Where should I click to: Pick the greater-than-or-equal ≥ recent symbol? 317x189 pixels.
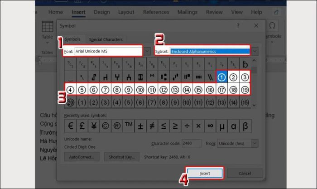click(175, 126)
